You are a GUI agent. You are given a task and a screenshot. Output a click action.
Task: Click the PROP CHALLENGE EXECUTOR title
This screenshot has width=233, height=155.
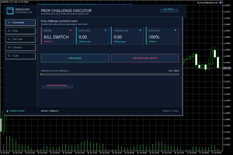66,11
